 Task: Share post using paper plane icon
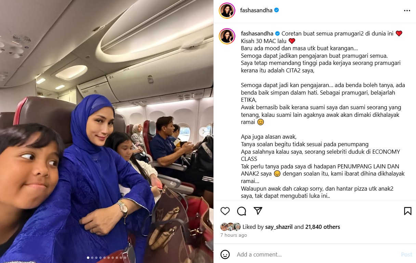click(258, 211)
